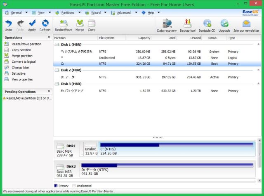
Task: Open the Backup tool
Action: tap(188, 23)
